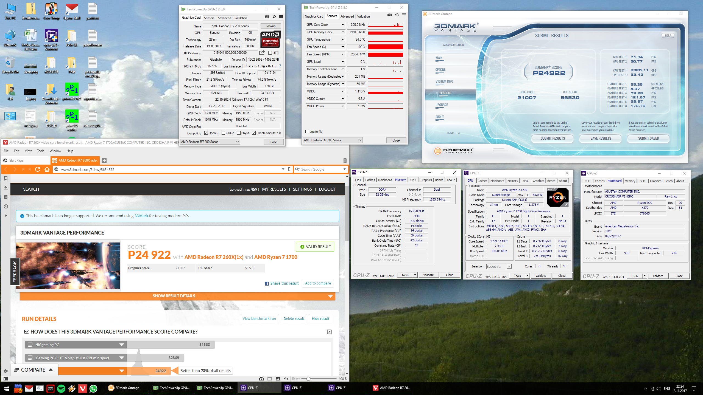Image resolution: width=703 pixels, height=395 pixels.
Task: Click the Opera page vertical scrollbar
Action: coord(347,214)
